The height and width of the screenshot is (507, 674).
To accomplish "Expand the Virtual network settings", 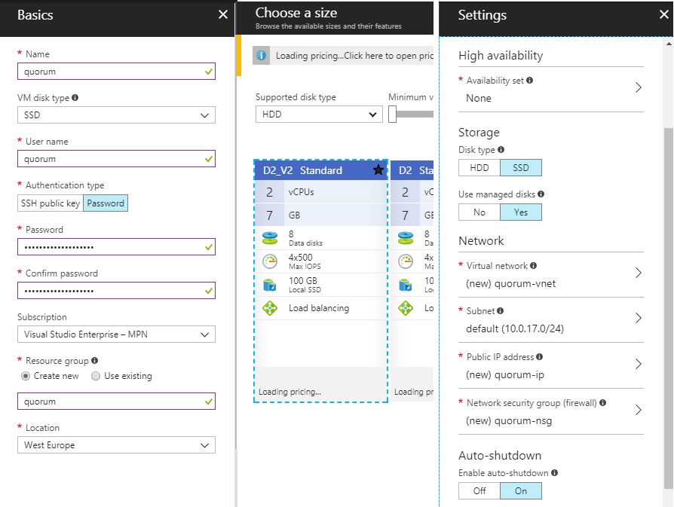I will point(550,275).
